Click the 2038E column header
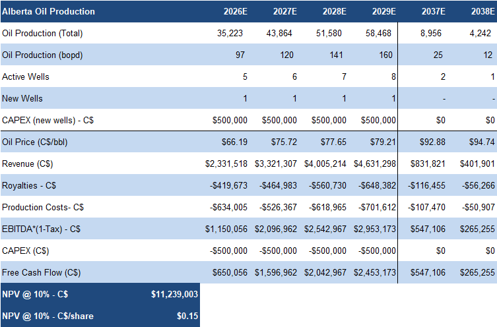 (482, 11)
